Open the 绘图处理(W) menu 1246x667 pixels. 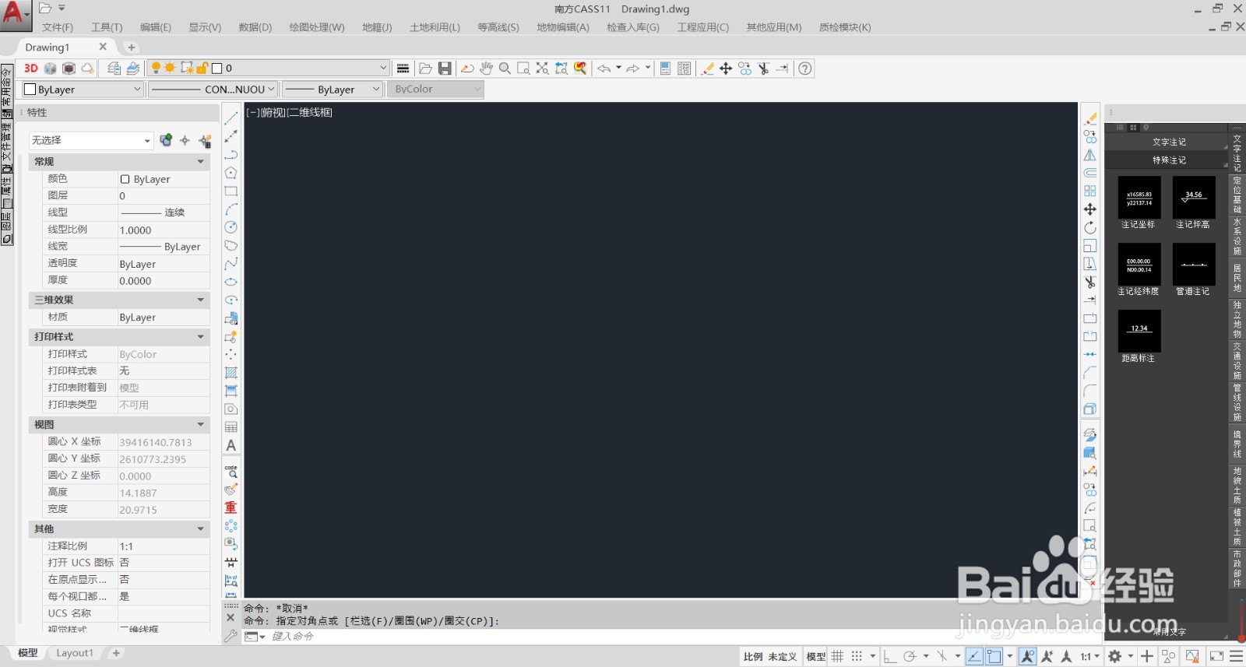tap(317, 27)
